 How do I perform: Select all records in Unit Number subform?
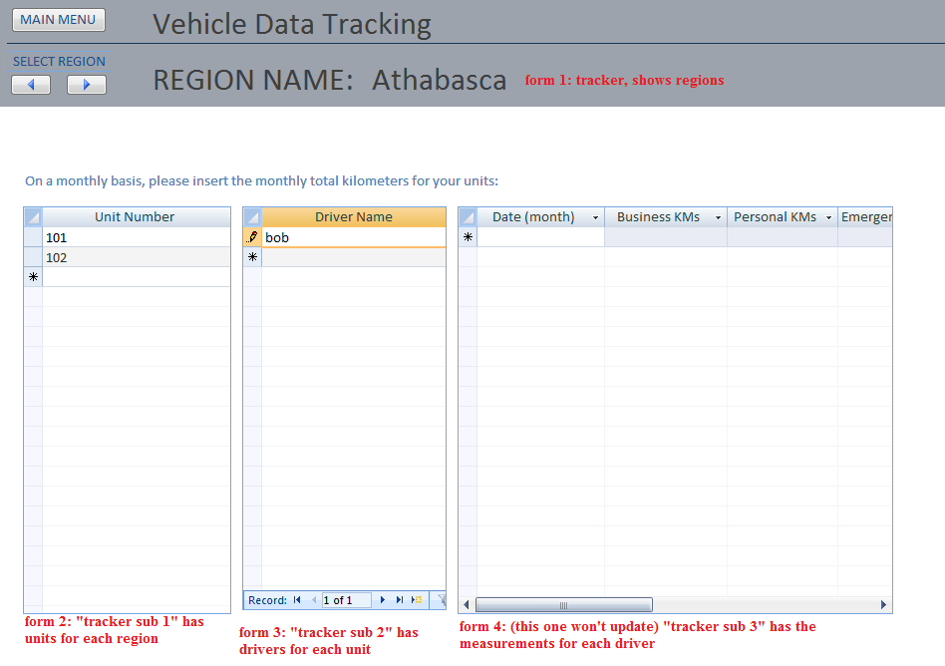pyautogui.click(x=33, y=217)
